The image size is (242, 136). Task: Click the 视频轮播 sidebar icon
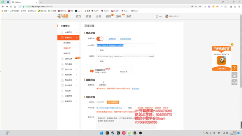62,59
